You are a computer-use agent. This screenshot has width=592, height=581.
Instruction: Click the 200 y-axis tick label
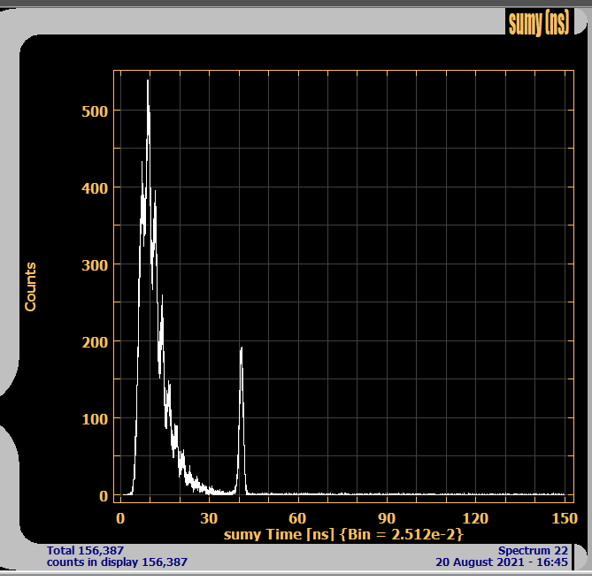95,342
